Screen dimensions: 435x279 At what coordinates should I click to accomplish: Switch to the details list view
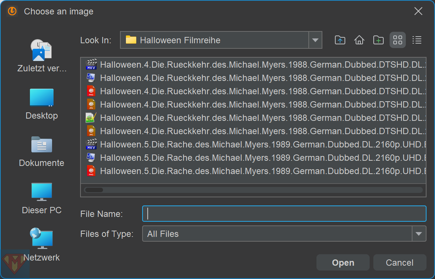pyautogui.click(x=417, y=40)
